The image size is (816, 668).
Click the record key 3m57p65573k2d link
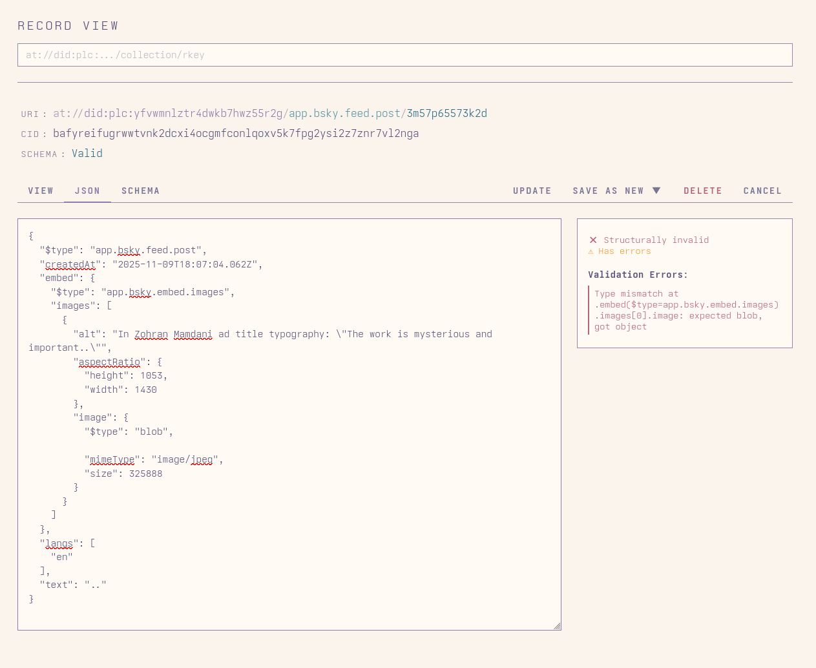point(446,112)
